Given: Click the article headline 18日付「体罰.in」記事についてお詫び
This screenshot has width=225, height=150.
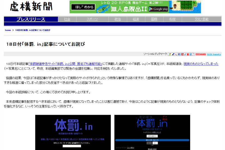Looking at the screenshot, I should point(46,44).
